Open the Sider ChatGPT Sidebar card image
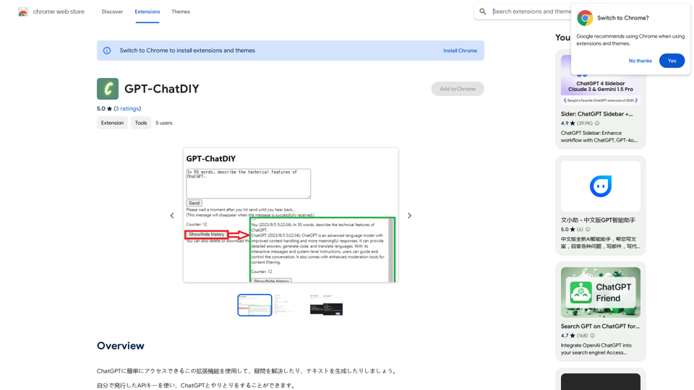This screenshot has height=390, width=694. click(601, 79)
